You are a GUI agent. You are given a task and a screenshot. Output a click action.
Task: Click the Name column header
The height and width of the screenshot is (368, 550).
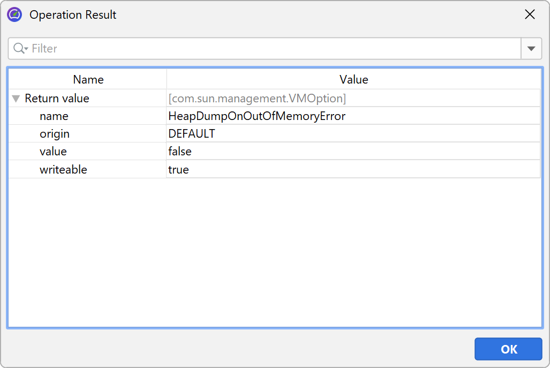click(x=88, y=80)
